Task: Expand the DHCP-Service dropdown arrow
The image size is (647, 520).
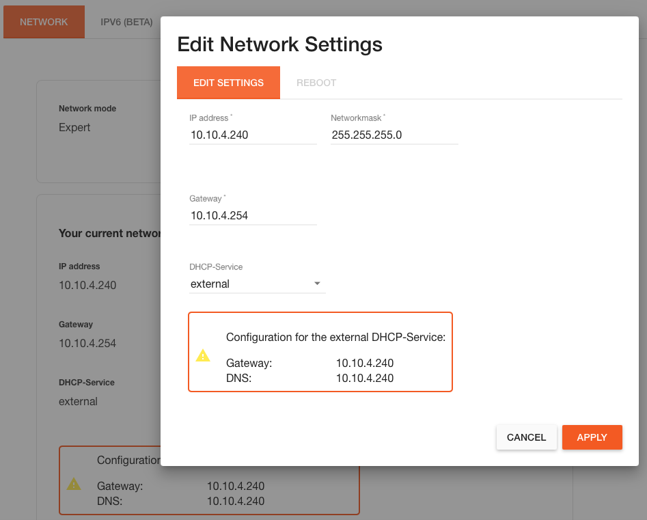Action: pyautogui.click(x=317, y=284)
